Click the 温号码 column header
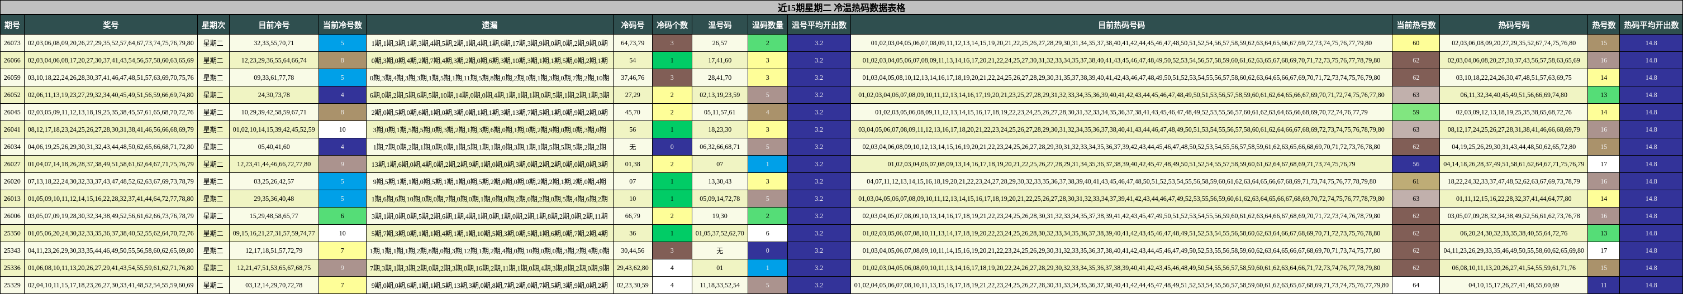 pos(719,25)
